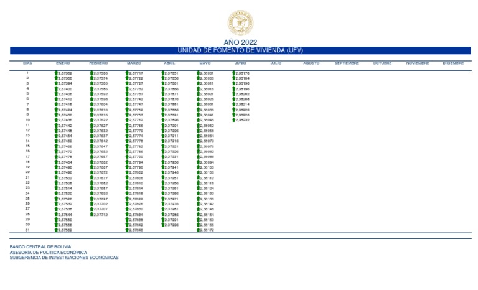Click the AÑO 2022 heading

click(240, 42)
